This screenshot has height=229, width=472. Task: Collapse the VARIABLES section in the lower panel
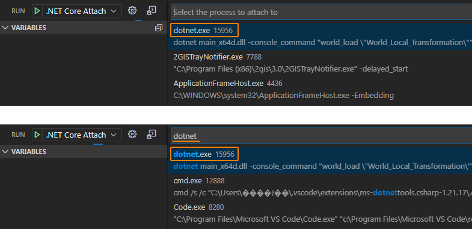tap(24, 151)
